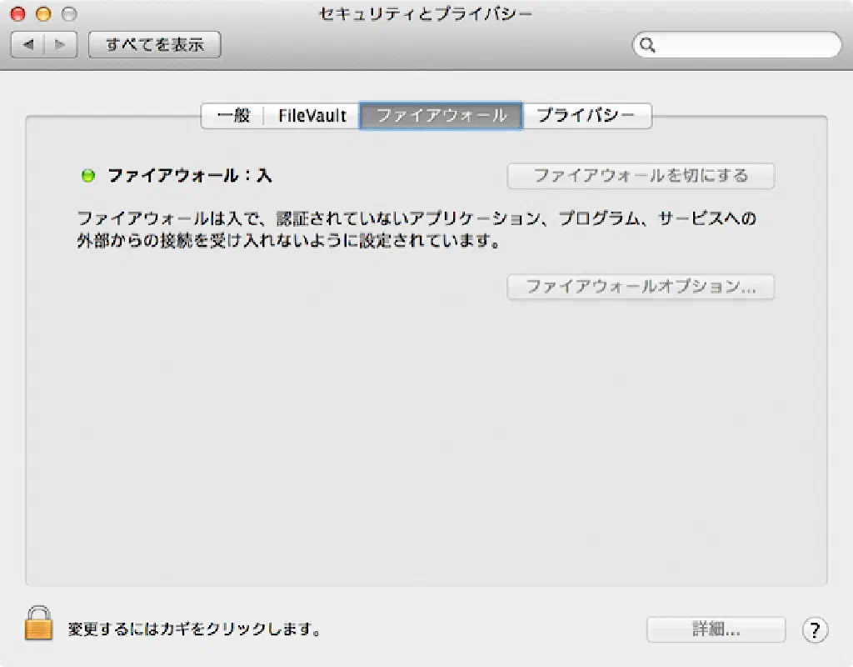
Task: Minimize the window with the yellow button
Action: tap(43, 14)
